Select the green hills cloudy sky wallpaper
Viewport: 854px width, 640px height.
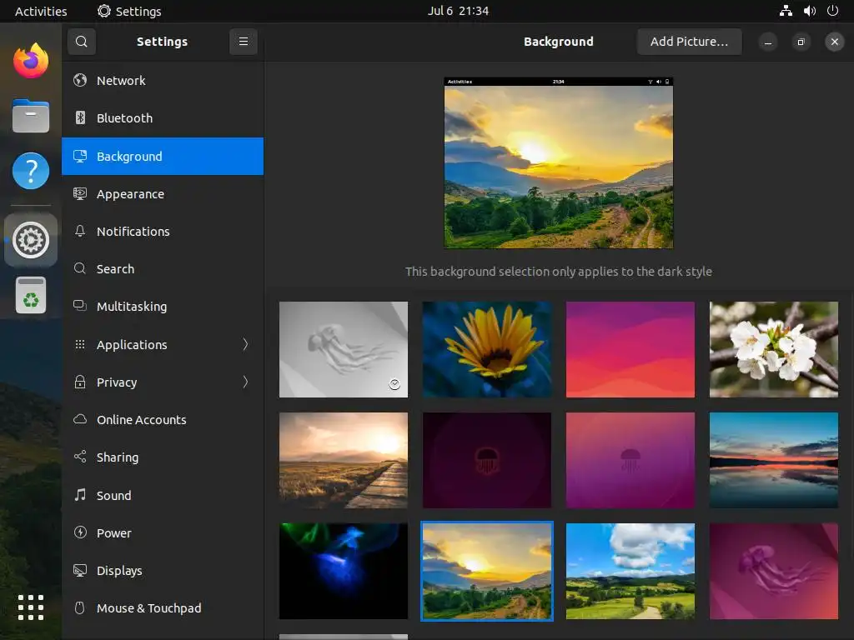click(630, 571)
